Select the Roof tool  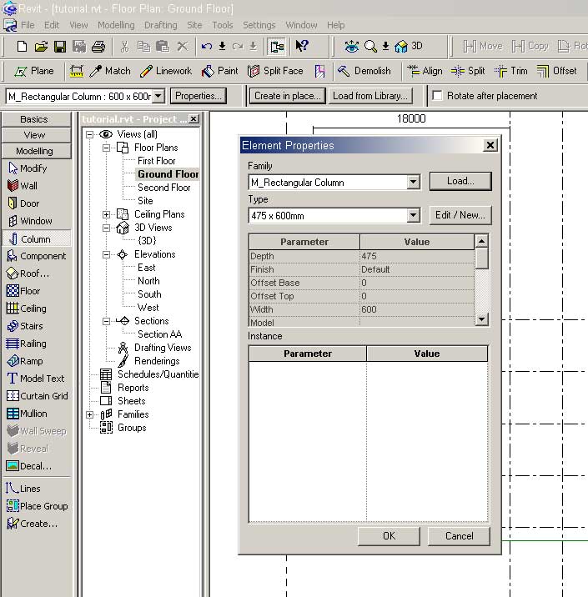[28, 273]
